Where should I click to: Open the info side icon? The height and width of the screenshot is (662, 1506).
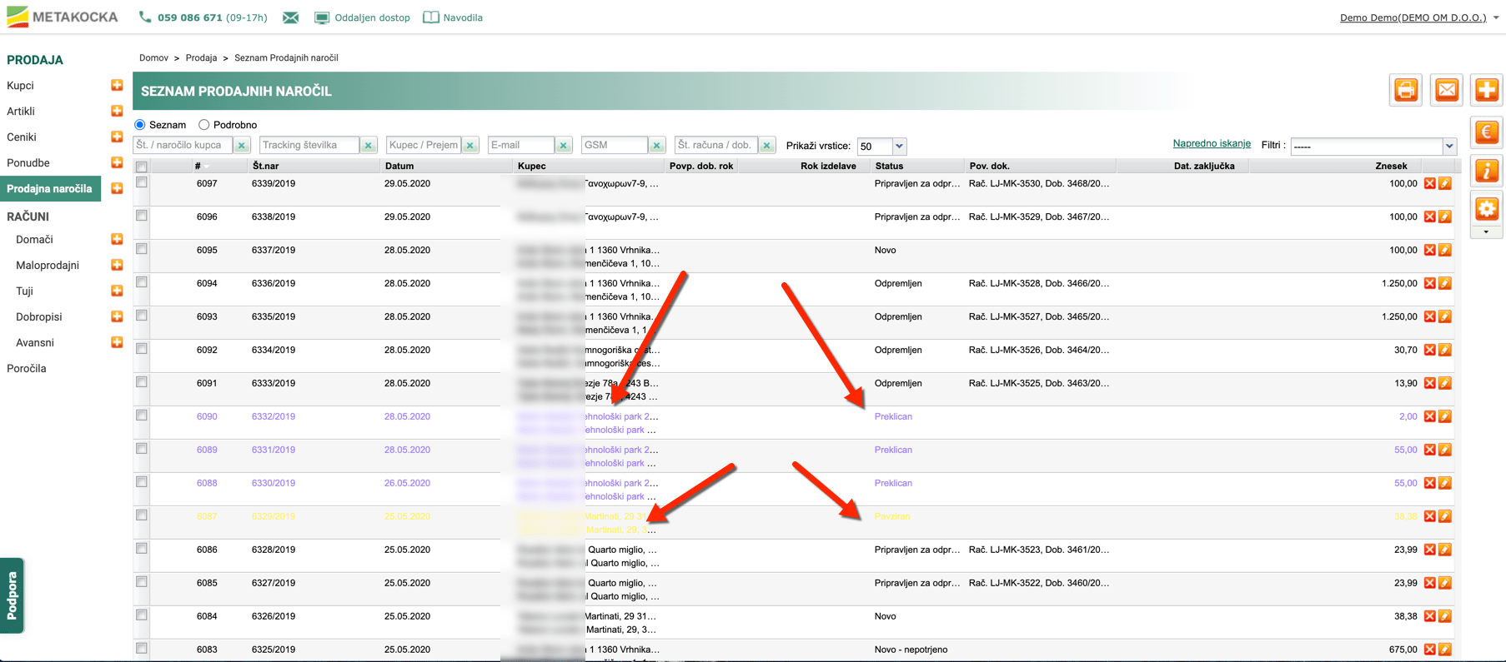[x=1487, y=171]
